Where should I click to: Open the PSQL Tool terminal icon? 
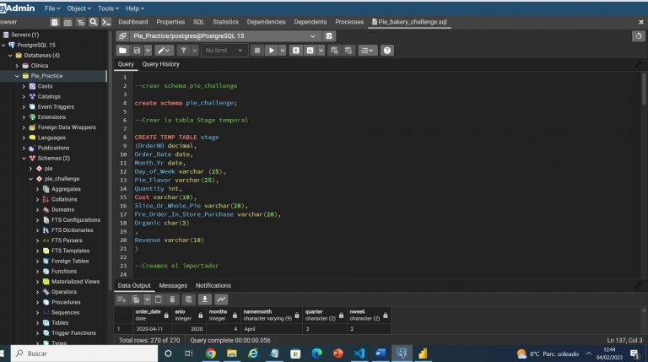106,22
